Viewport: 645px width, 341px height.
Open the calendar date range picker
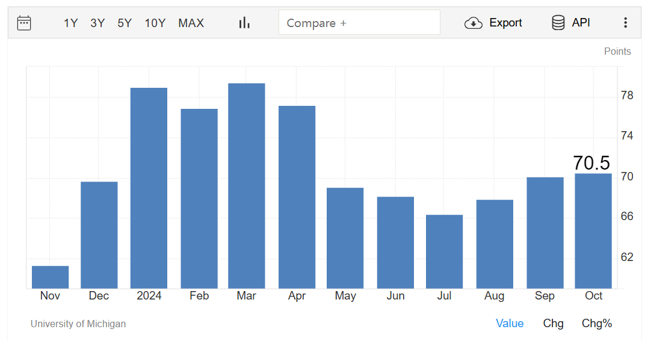pyautogui.click(x=24, y=23)
